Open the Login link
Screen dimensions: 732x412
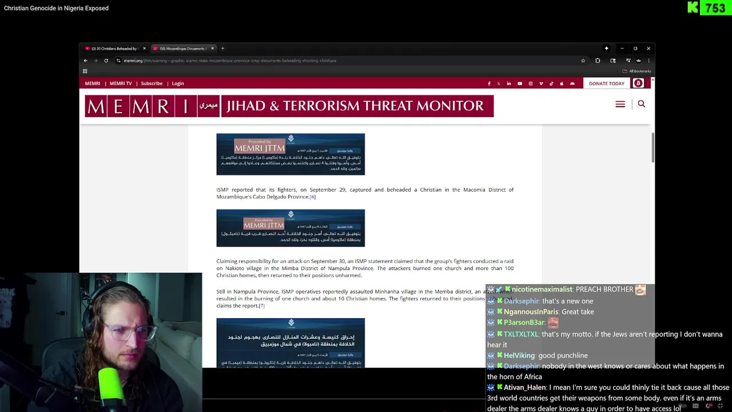point(178,84)
